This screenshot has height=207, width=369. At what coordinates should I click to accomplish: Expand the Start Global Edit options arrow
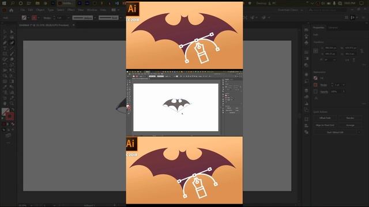(x=359, y=132)
